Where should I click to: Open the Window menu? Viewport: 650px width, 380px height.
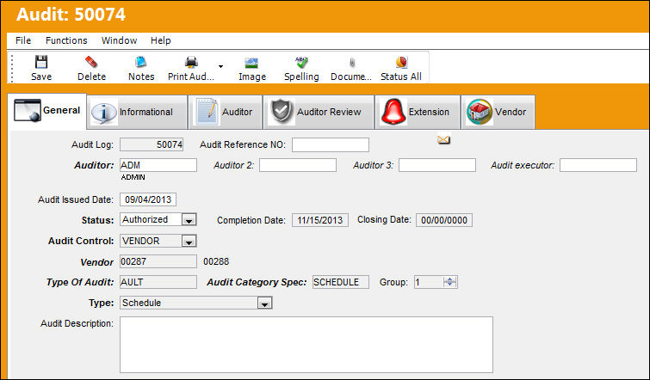tap(119, 40)
